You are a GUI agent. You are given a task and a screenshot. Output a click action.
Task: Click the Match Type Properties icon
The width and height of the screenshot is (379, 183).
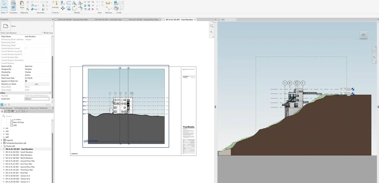pos(28,9)
